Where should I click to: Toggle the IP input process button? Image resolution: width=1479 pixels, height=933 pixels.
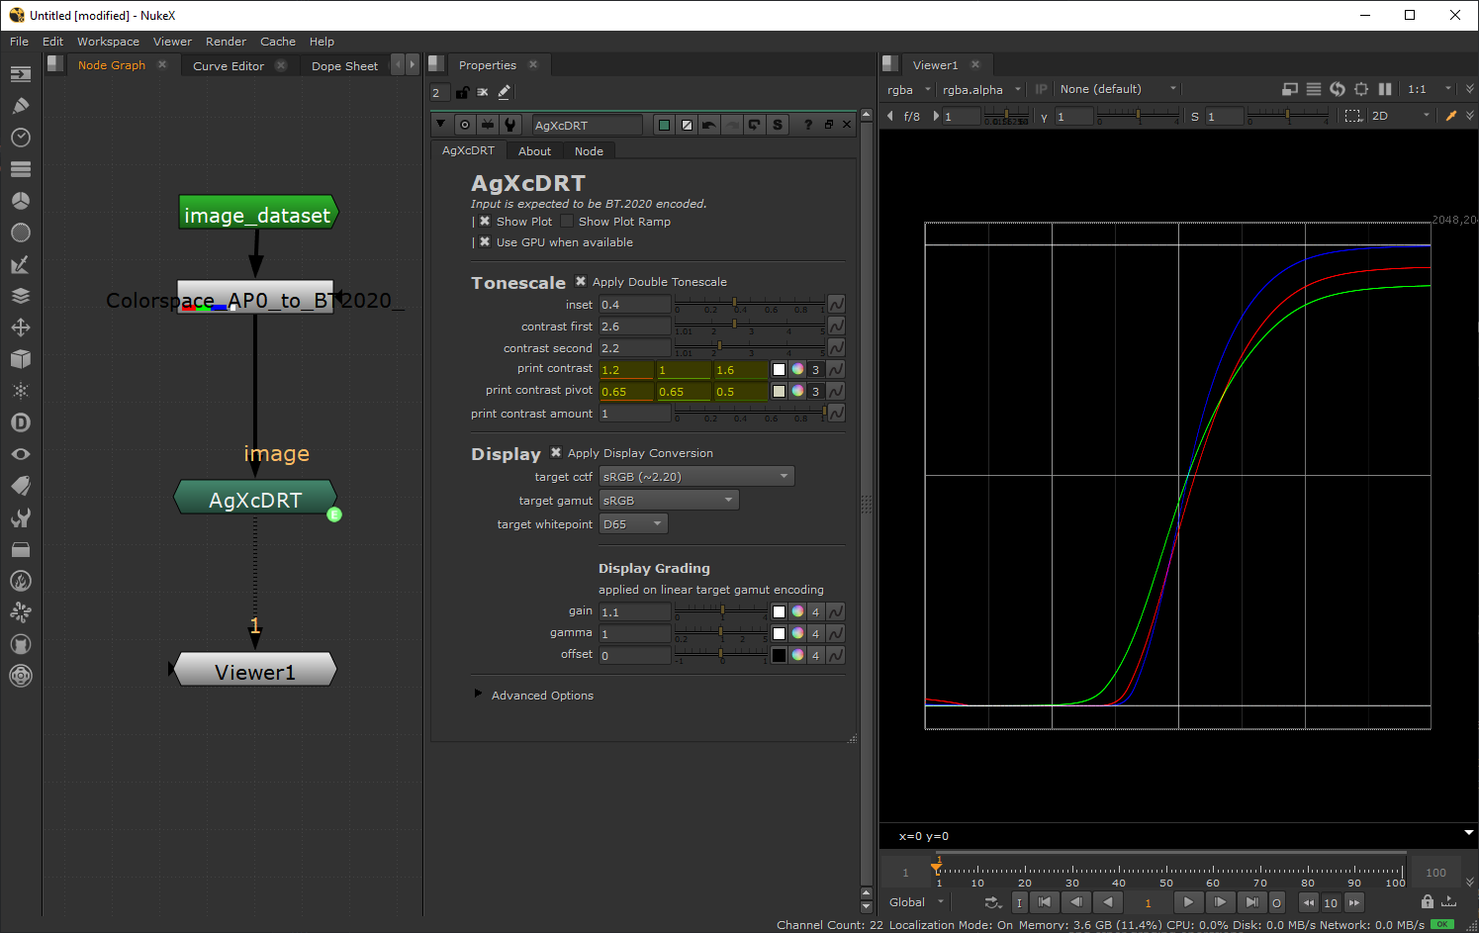point(1041,89)
